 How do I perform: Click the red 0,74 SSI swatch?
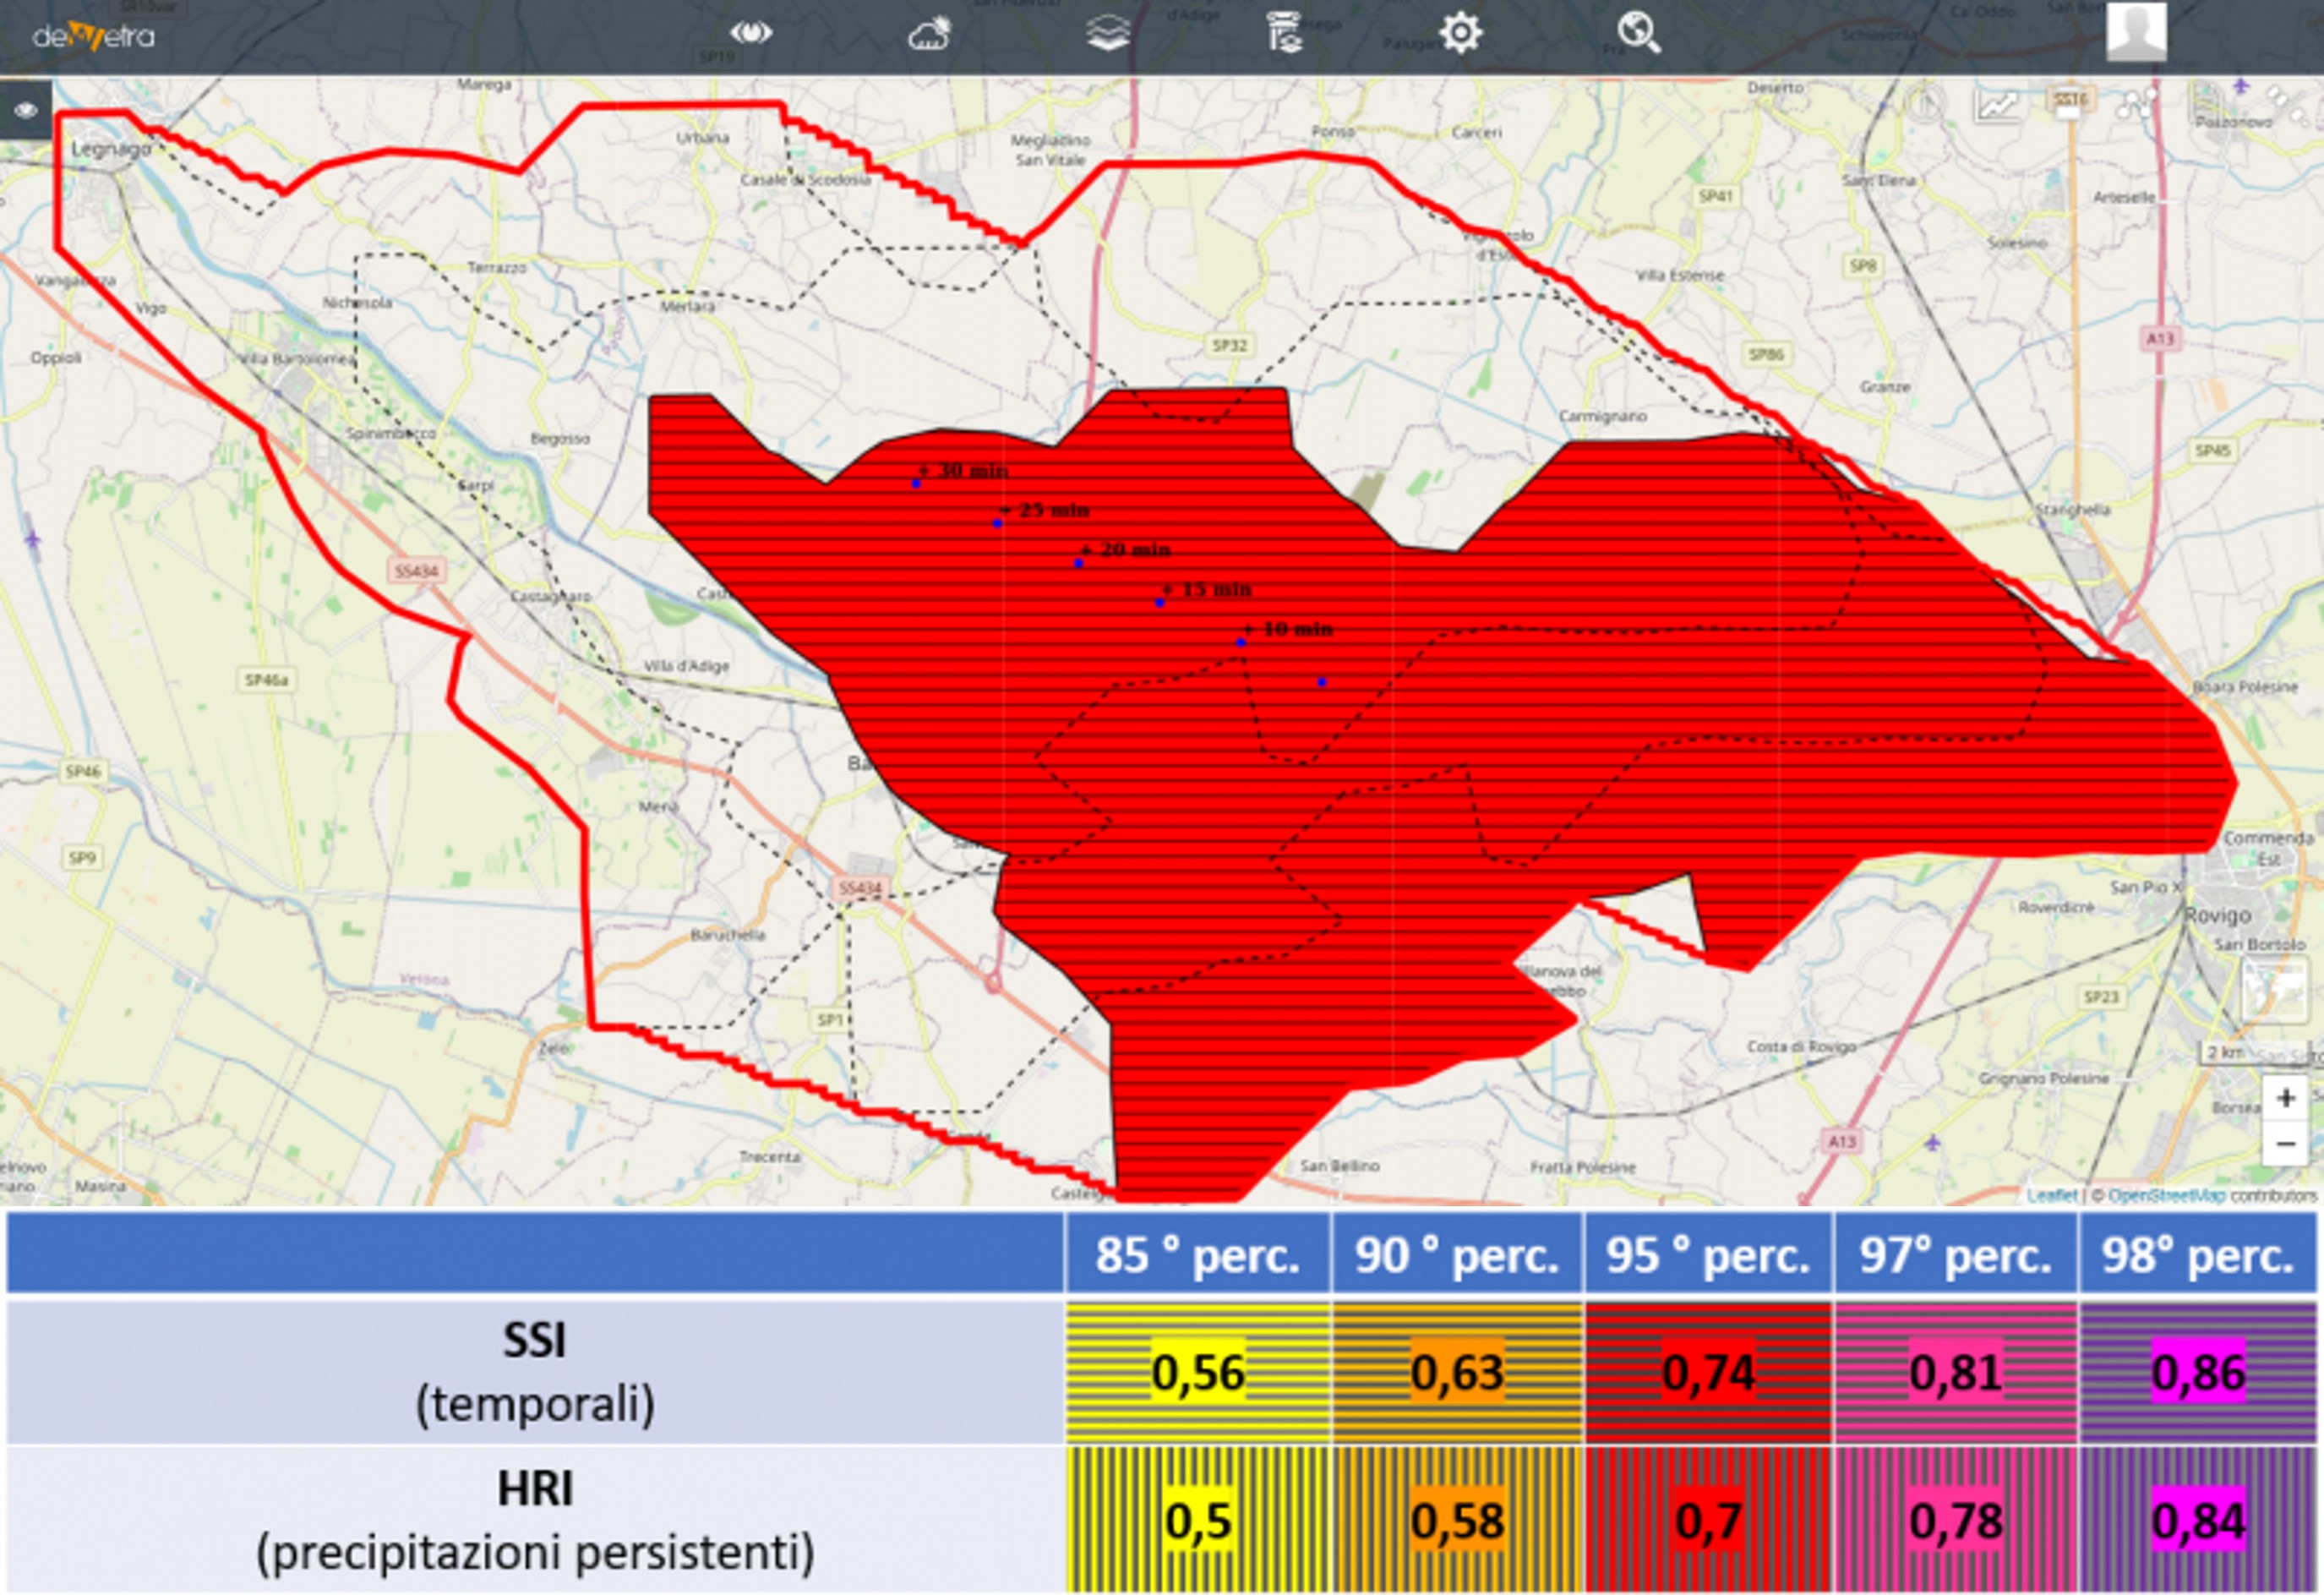tap(1707, 1371)
